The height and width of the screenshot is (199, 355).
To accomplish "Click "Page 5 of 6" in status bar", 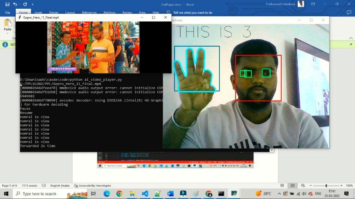I will click(9, 186).
